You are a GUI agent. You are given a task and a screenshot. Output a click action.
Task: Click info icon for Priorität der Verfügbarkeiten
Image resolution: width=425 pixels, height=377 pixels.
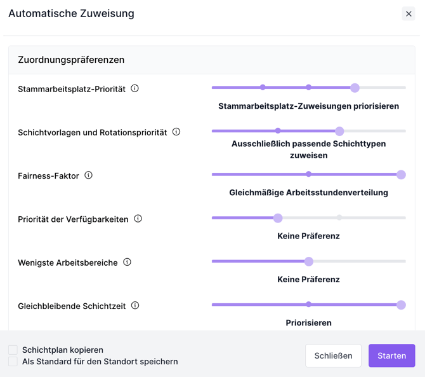click(x=138, y=219)
